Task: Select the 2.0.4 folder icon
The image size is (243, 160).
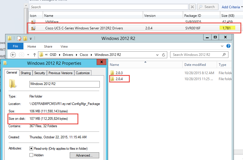Action: 112,79
